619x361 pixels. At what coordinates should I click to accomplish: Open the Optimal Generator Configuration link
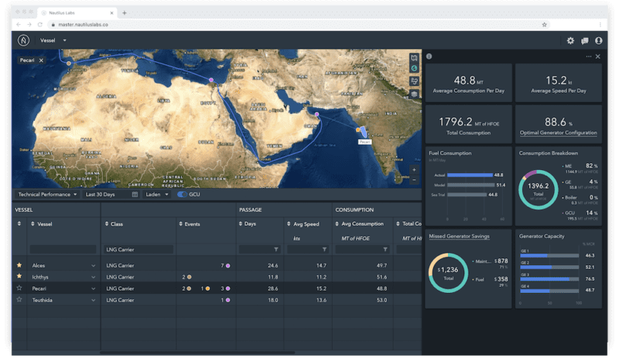coord(559,133)
